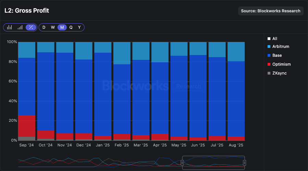Switch to cumulative chart view icon
This screenshot has width=308, height=171.
pos(20,27)
